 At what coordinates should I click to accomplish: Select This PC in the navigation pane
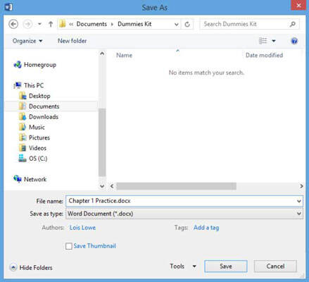coord(34,85)
